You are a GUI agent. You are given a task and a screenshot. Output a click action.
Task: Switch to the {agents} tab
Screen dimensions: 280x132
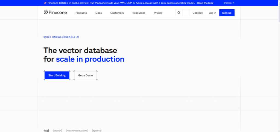tap(97, 131)
